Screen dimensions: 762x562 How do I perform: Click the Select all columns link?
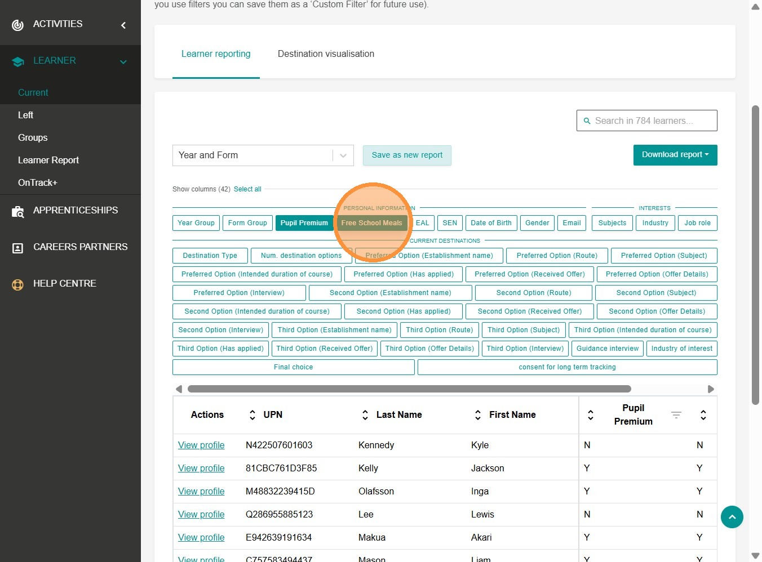pyautogui.click(x=247, y=189)
